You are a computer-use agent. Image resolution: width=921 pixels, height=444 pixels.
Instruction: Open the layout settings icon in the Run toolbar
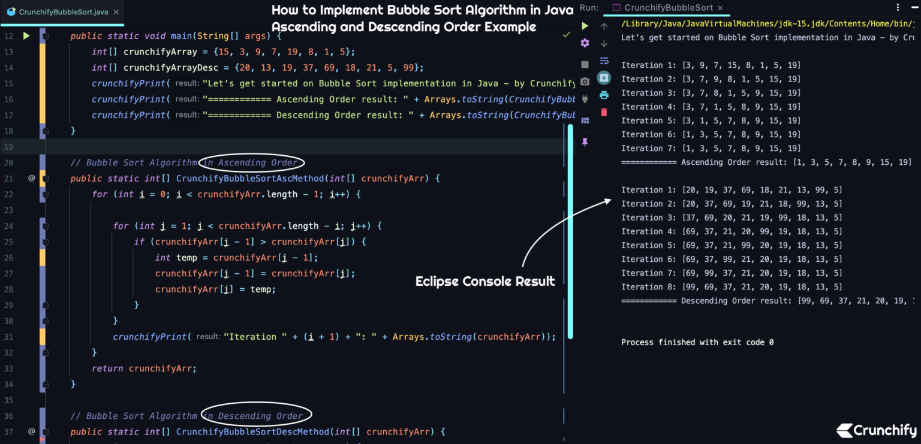[x=585, y=120]
